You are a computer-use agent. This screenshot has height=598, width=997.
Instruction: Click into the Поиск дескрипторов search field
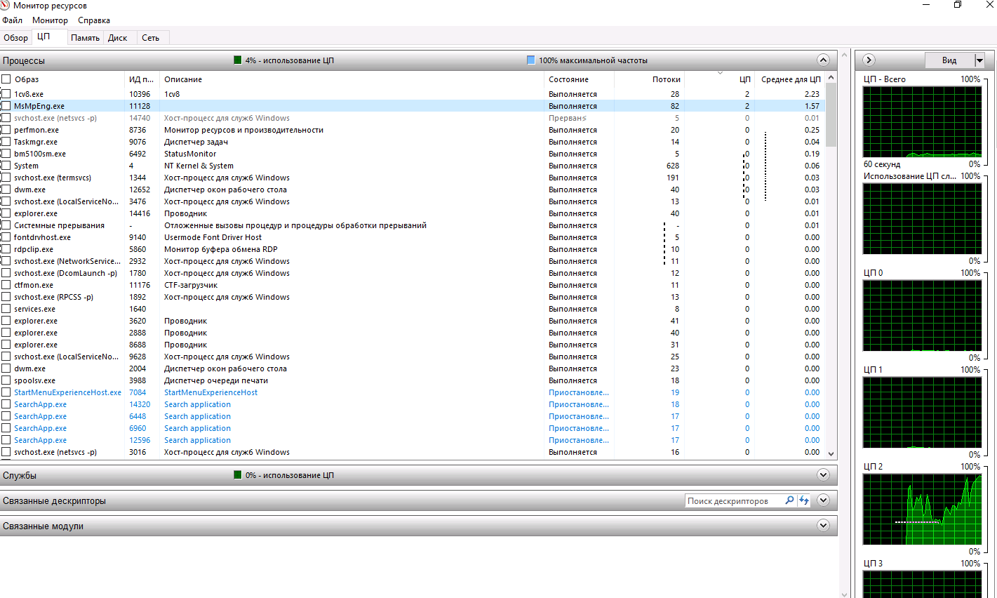(x=734, y=500)
